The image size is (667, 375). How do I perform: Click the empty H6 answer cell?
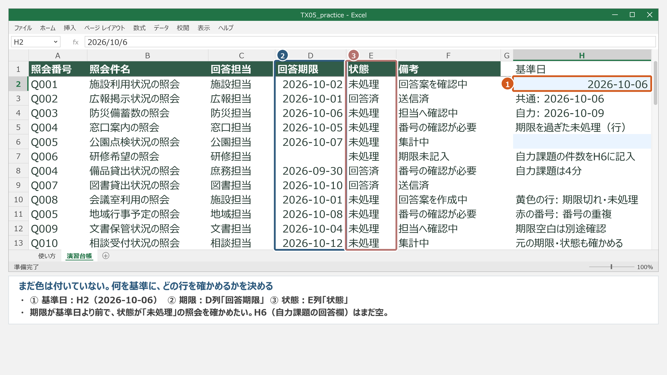(582, 142)
